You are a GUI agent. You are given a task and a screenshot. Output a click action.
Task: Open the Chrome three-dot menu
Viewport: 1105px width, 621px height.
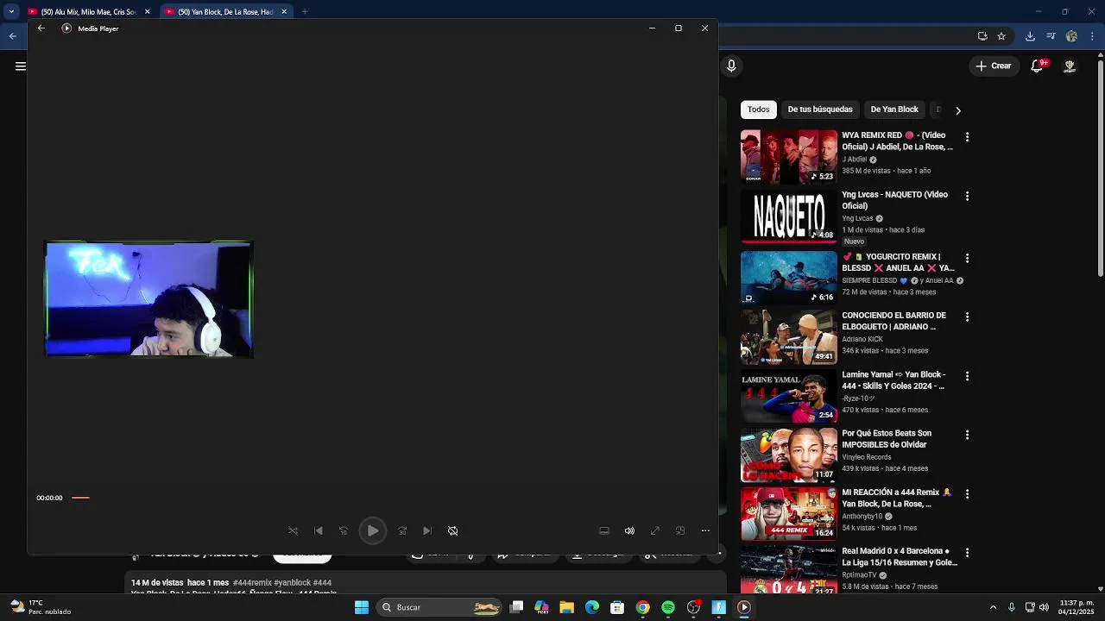[1092, 36]
